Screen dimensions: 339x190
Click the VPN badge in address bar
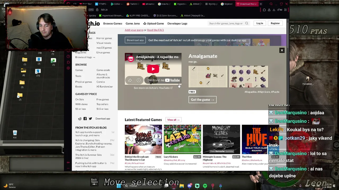91,10
